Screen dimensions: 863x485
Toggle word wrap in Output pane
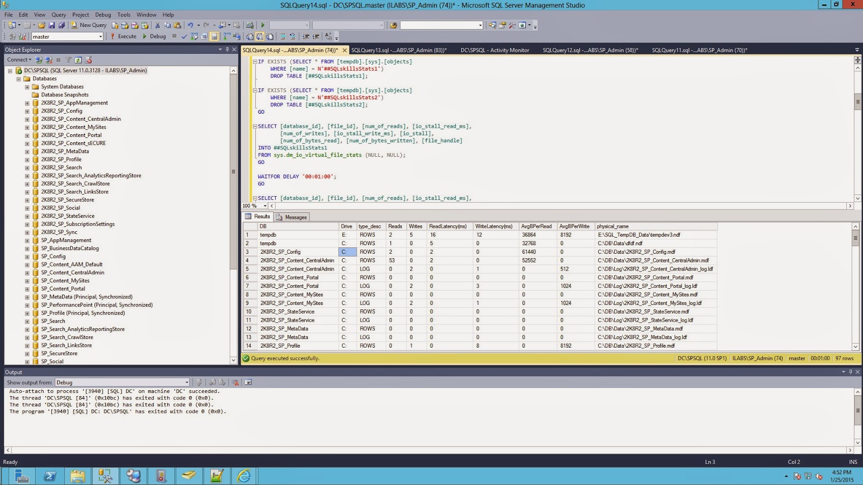point(248,383)
